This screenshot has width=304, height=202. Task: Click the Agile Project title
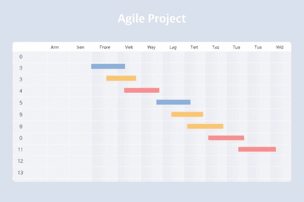coord(152,19)
